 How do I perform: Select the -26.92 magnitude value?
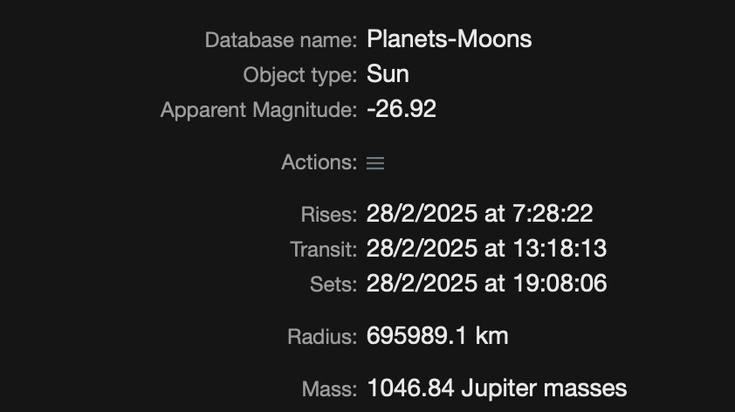pos(402,109)
